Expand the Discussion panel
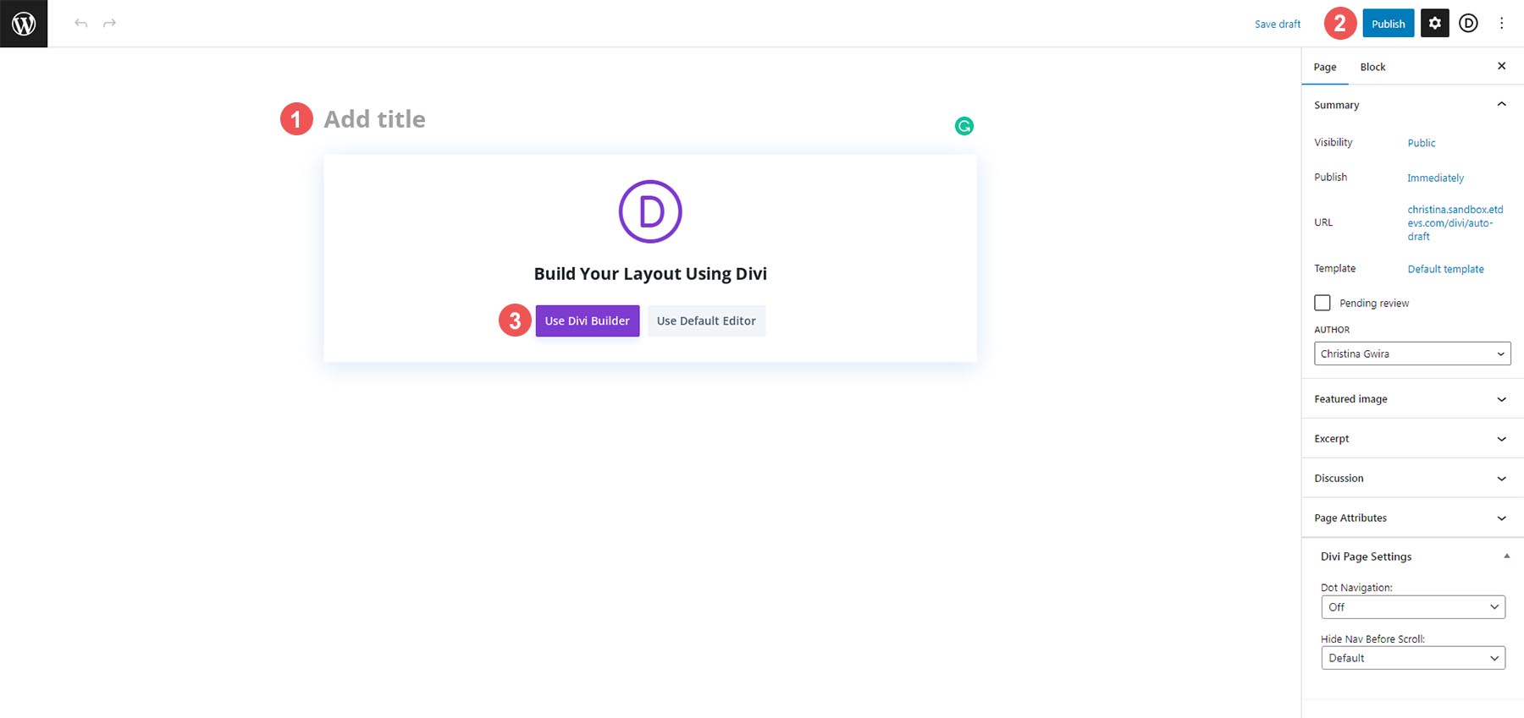Screen dimensions: 1524x718 (1412, 479)
